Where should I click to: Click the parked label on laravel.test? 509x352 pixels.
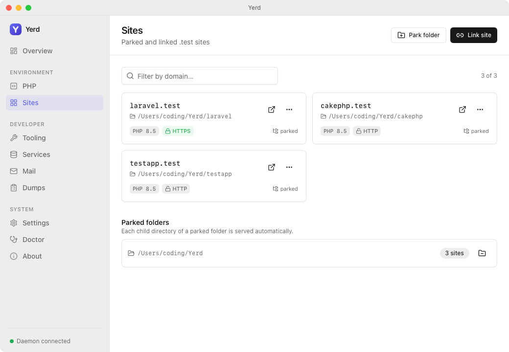click(x=289, y=131)
